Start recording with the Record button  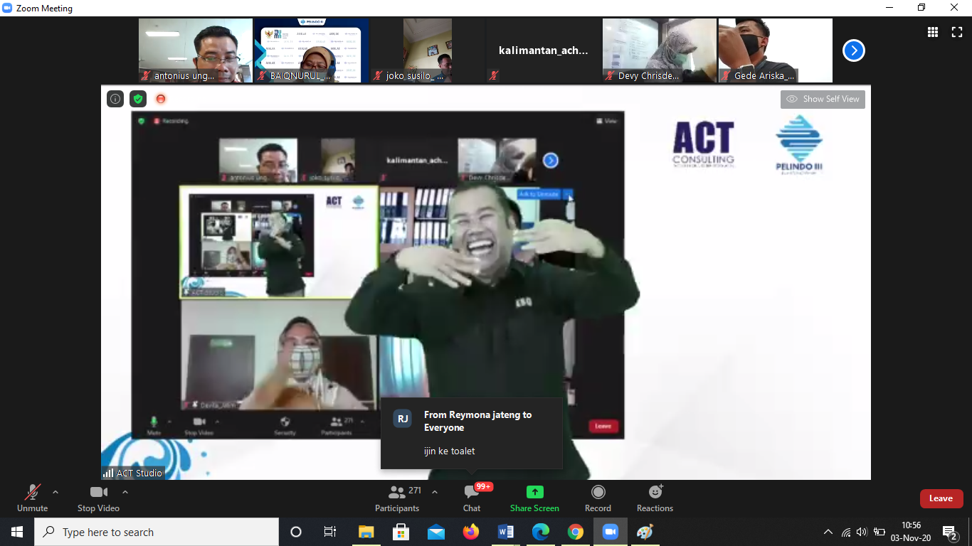coord(598,498)
